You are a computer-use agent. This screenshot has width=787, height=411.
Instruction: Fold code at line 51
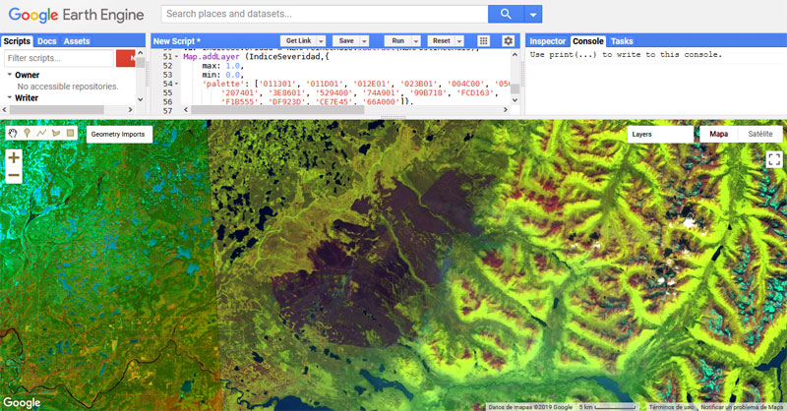176,57
